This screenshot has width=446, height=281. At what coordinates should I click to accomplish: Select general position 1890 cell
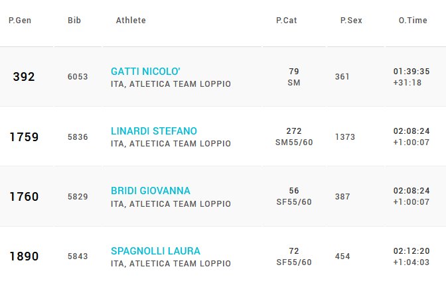[x=24, y=256]
